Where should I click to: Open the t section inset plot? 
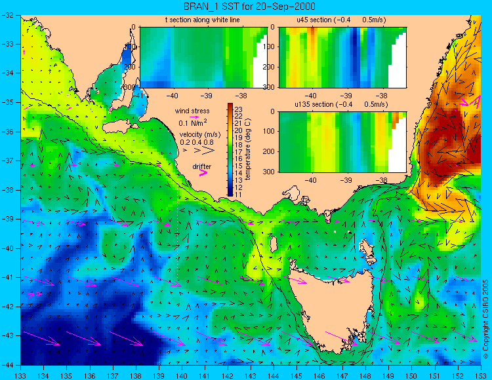pos(203,58)
